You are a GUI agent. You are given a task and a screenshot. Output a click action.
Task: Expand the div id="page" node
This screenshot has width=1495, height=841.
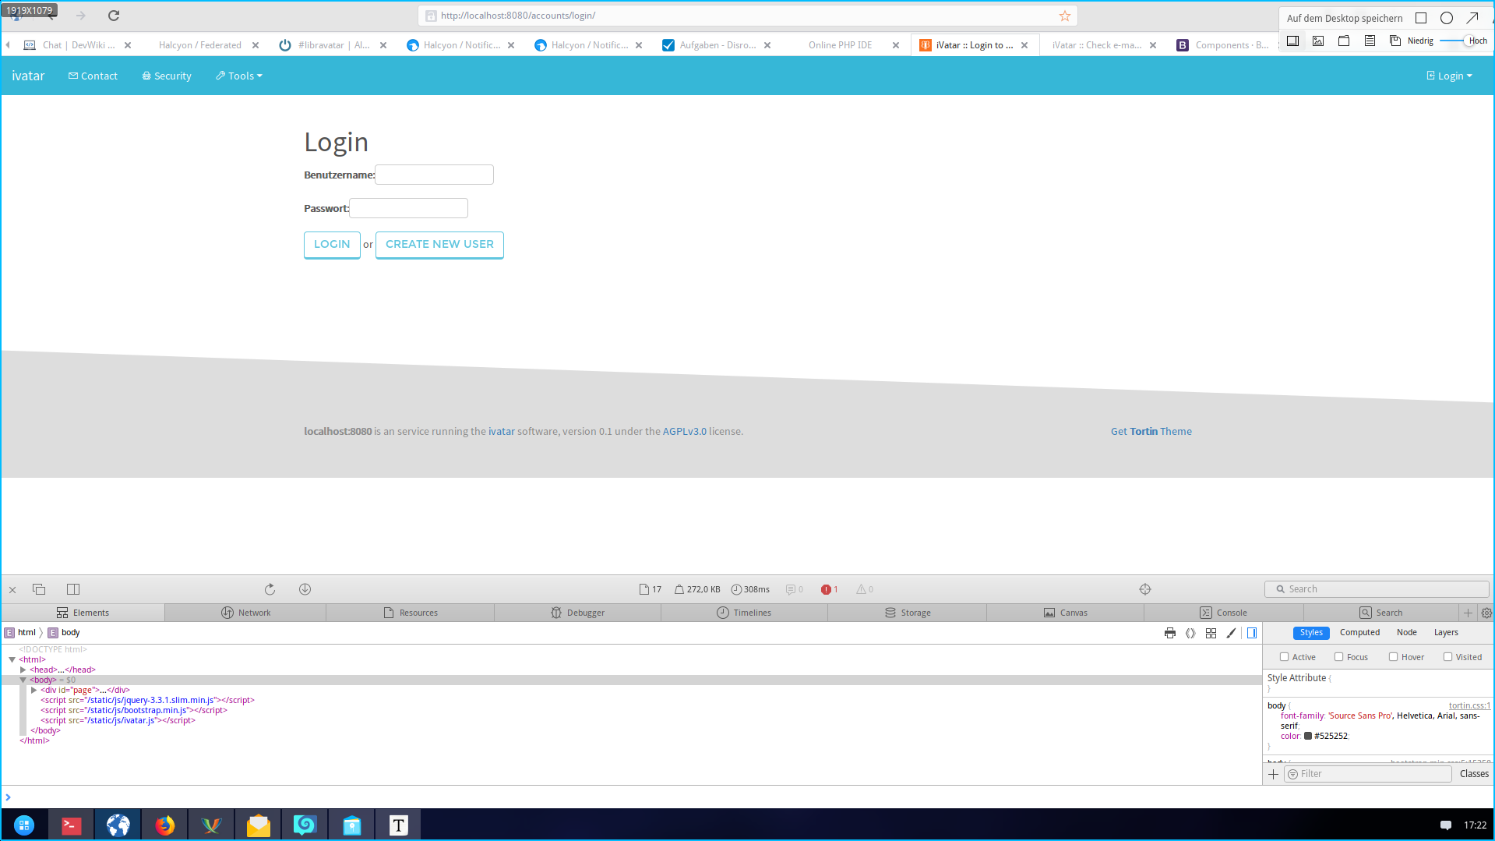(x=34, y=690)
